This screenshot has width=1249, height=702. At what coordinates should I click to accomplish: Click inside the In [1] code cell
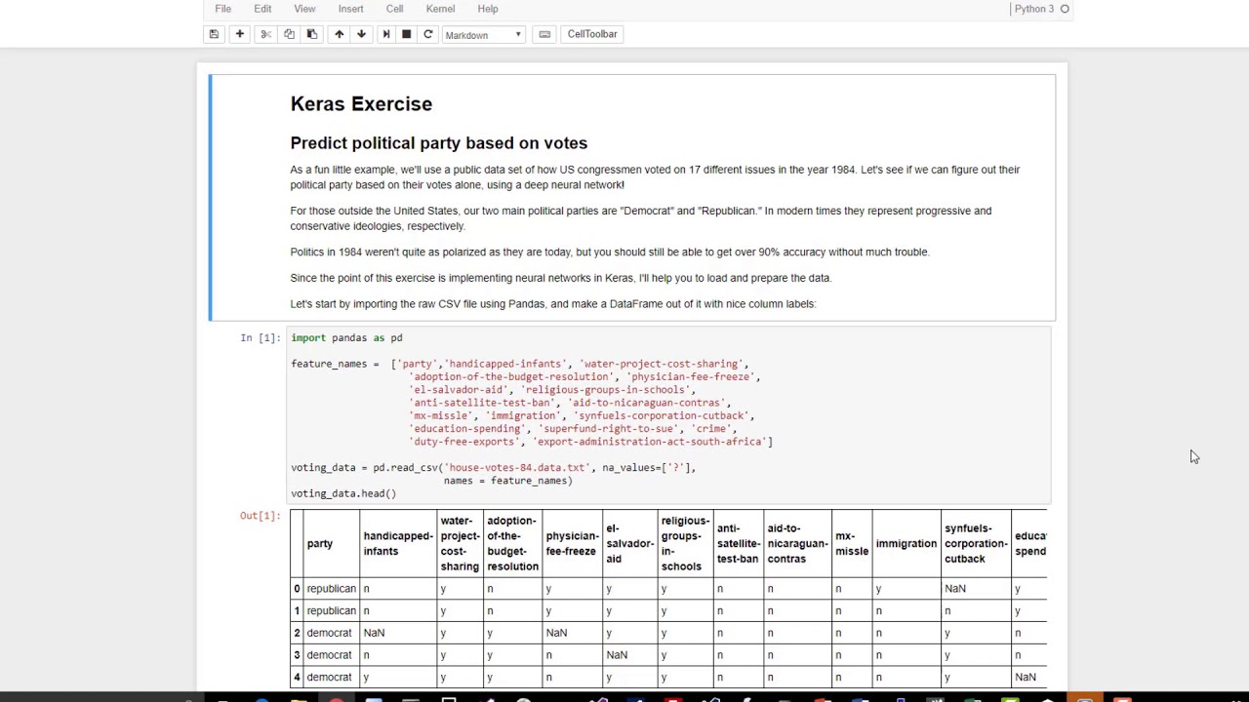[669, 415]
